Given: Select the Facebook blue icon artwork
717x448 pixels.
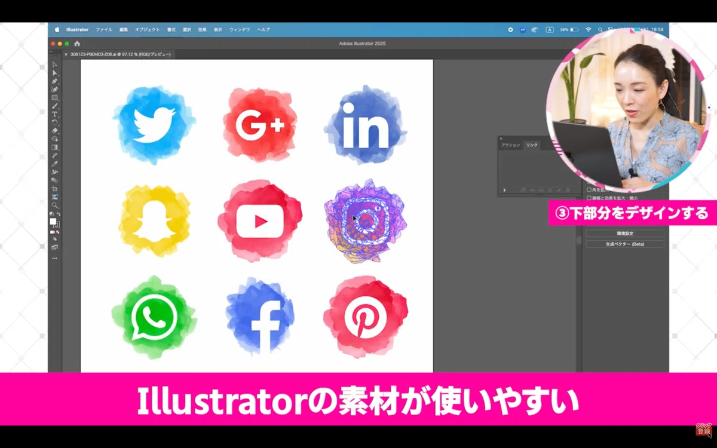Looking at the screenshot, I should pos(260,317).
